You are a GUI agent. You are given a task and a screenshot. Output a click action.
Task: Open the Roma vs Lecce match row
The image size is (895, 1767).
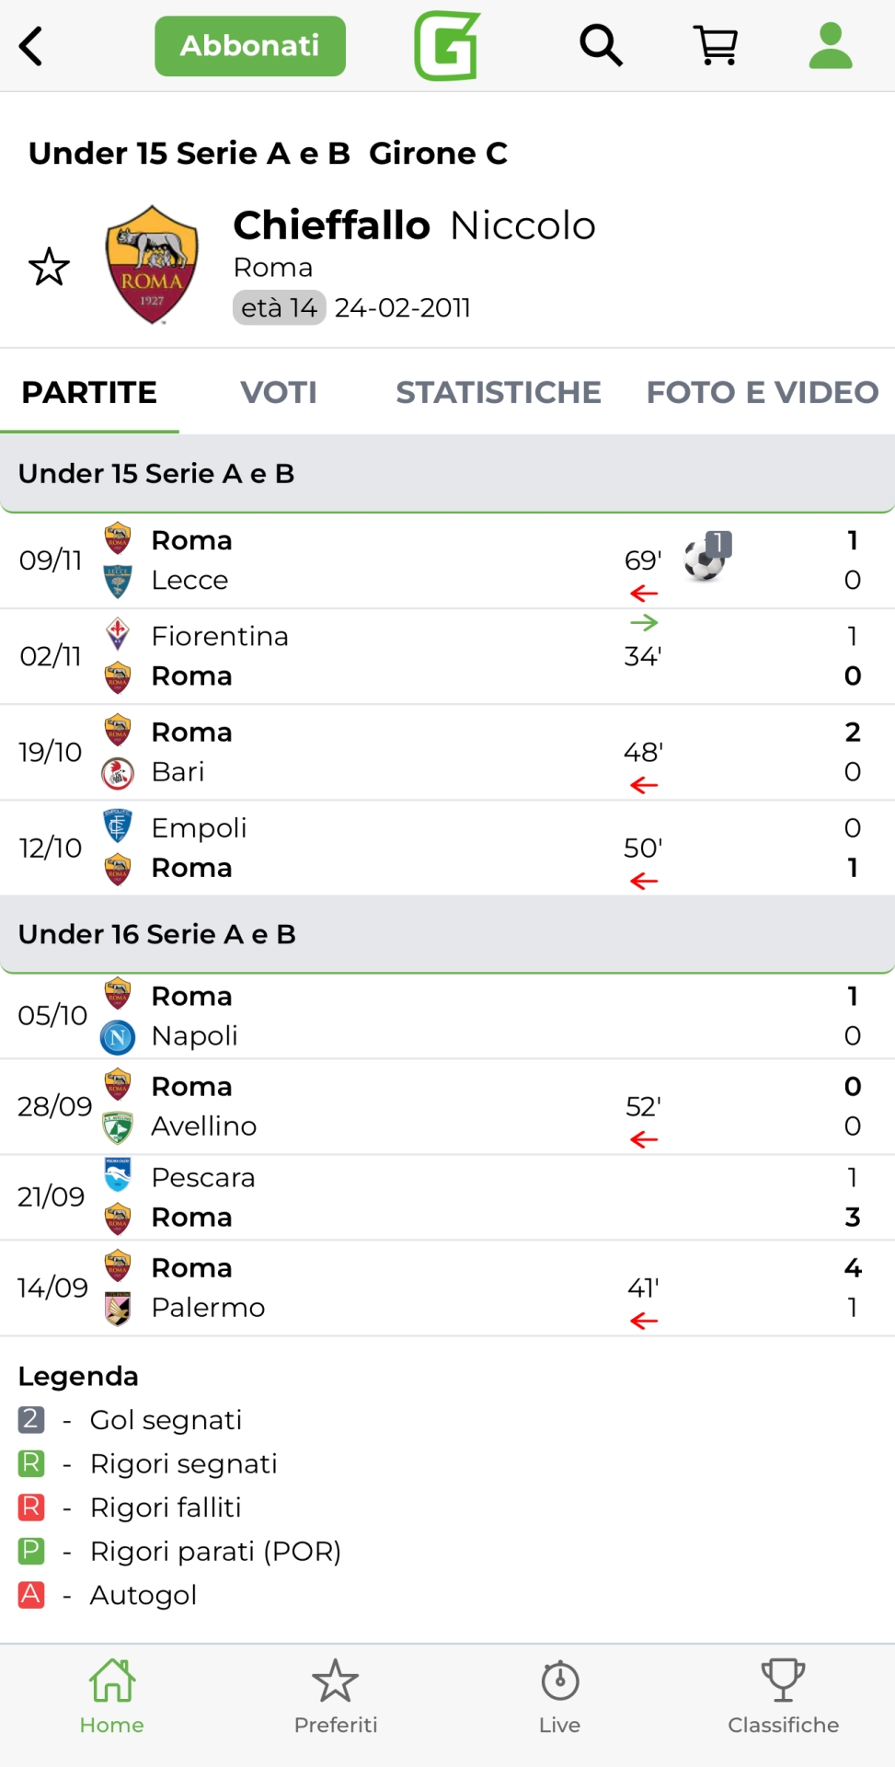click(368, 560)
